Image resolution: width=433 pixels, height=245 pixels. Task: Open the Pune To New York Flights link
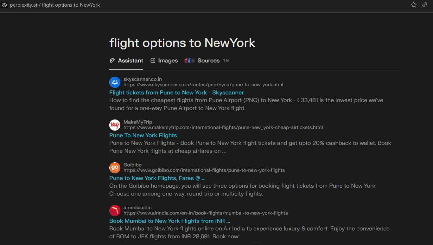click(143, 135)
